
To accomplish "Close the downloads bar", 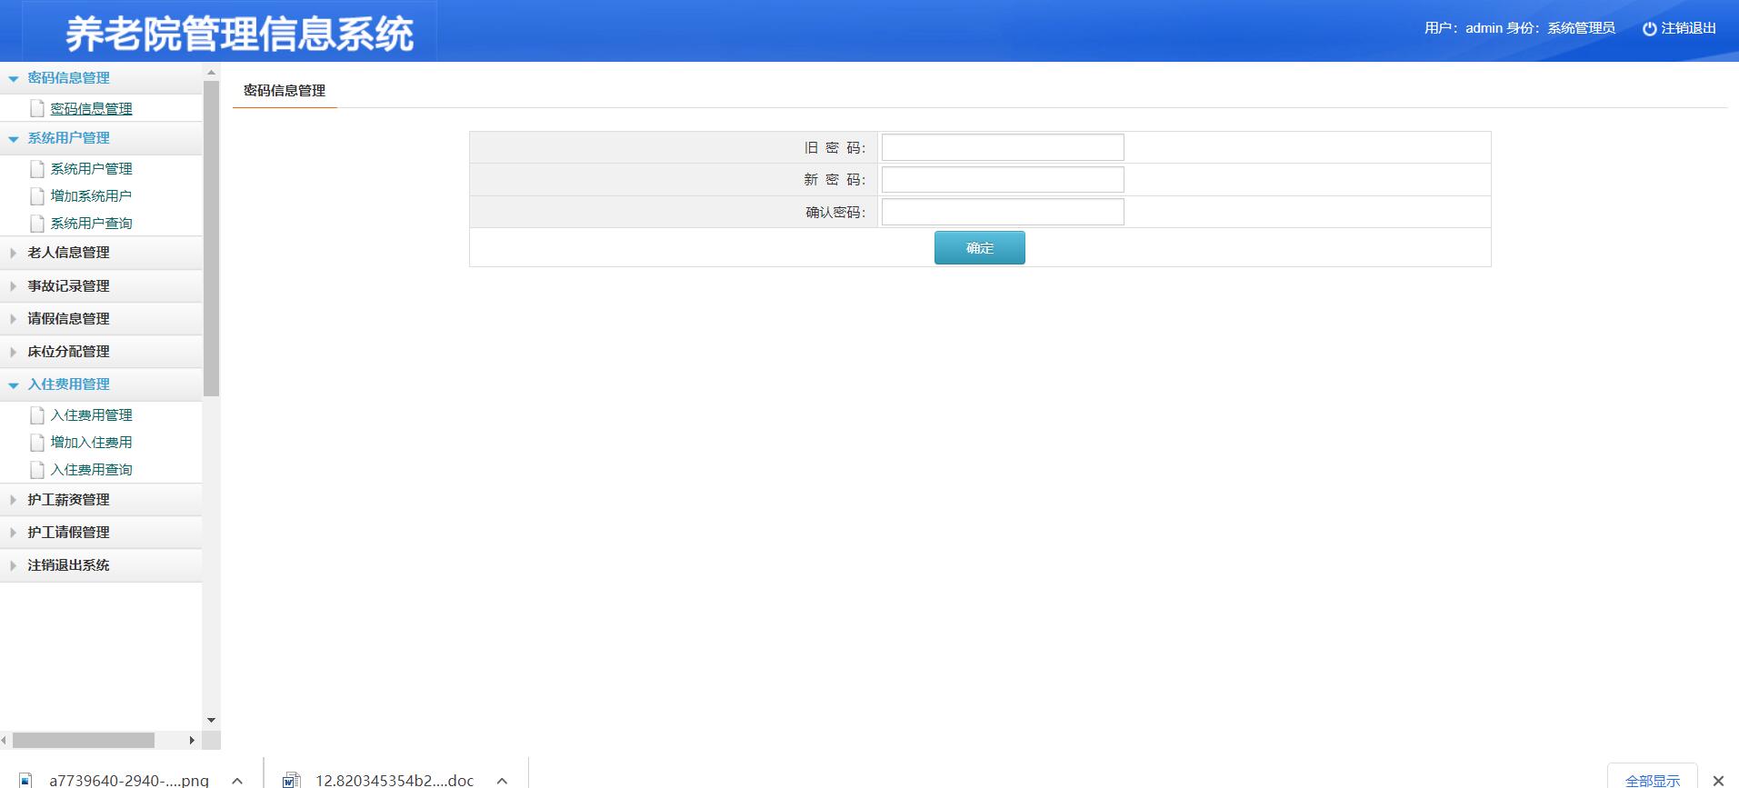I will [x=1718, y=780].
